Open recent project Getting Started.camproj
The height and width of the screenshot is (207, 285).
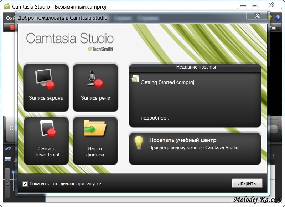click(x=167, y=82)
